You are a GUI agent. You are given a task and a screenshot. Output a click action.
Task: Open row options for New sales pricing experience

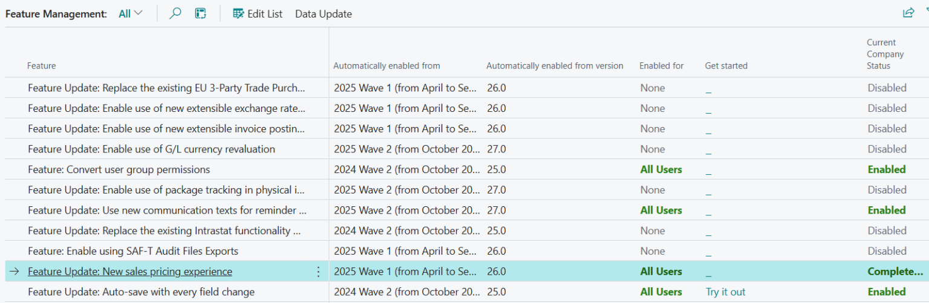tap(319, 272)
